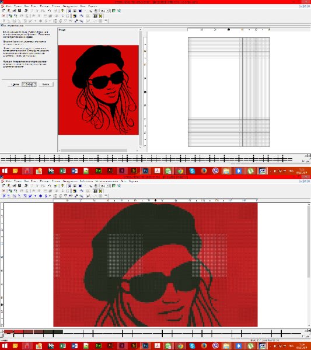Click the horizontal scrollbar below the Image preview panel
Screen dimensions: 311x350
(x=98, y=150)
